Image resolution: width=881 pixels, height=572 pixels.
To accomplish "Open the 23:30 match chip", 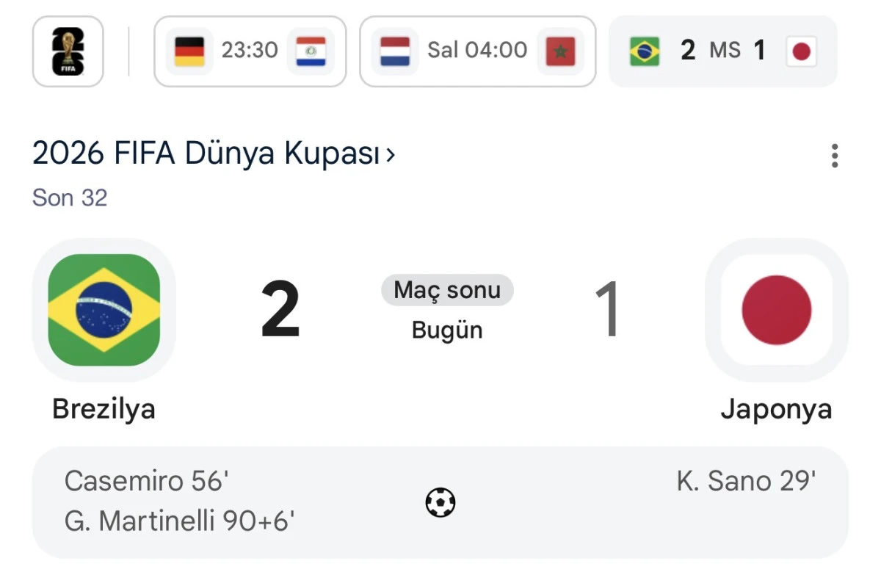I will coord(250,51).
